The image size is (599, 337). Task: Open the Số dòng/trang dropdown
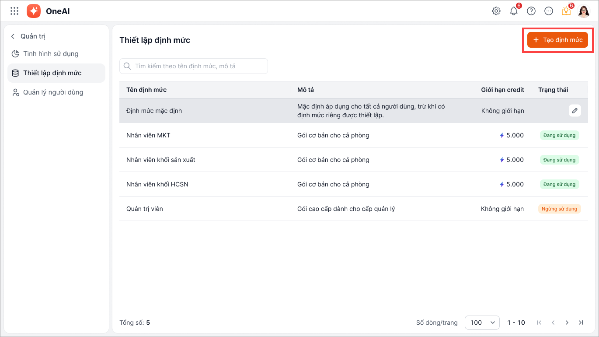482,323
